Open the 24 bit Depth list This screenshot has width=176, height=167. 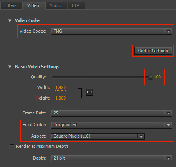[111, 158]
